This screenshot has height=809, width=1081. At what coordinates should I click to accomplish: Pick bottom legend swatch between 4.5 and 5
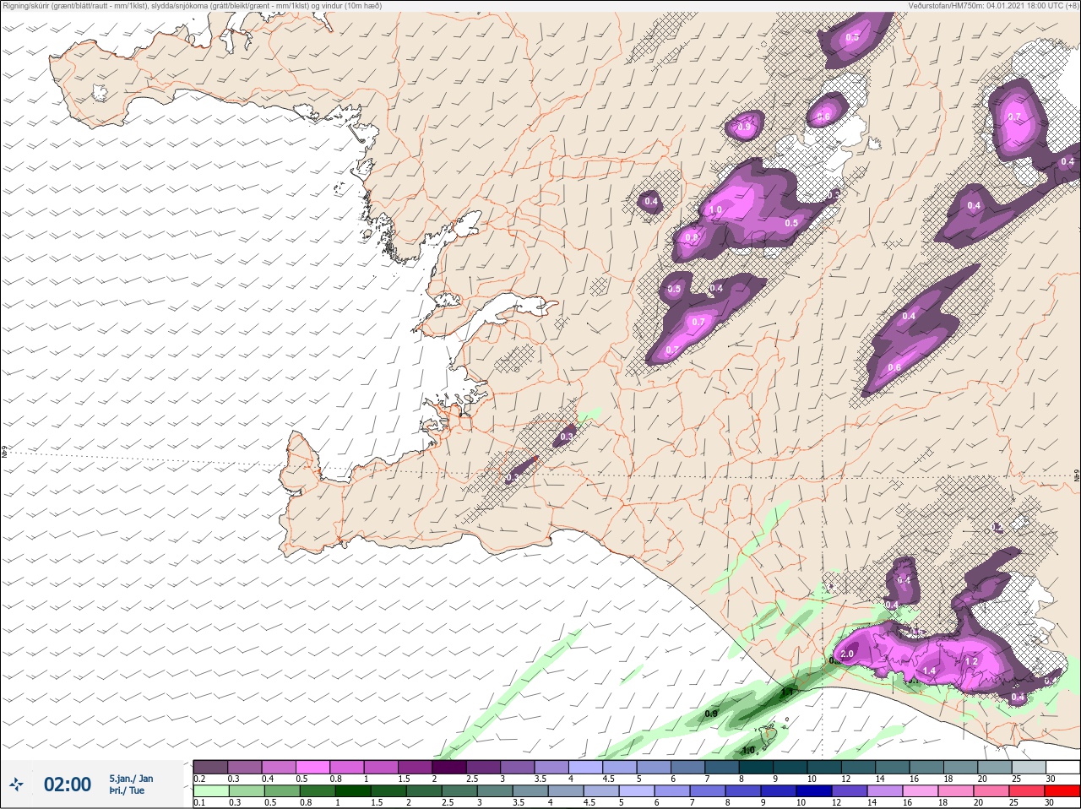(601, 791)
